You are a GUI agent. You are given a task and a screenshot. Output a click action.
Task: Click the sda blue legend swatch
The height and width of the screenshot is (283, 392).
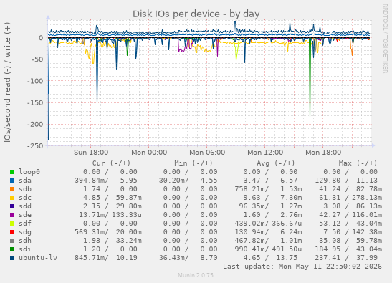click(x=12, y=181)
